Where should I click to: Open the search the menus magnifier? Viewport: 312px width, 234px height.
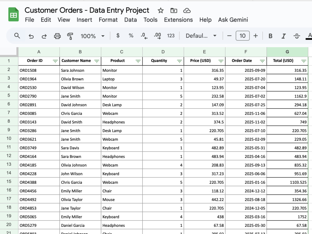coord(17,36)
